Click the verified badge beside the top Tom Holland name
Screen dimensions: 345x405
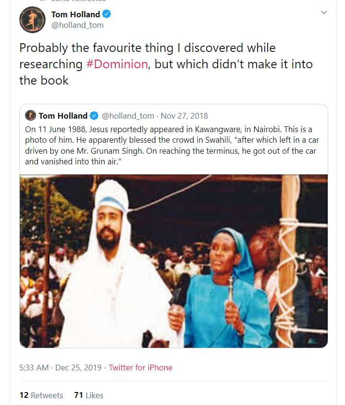click(x=107, y=14)
